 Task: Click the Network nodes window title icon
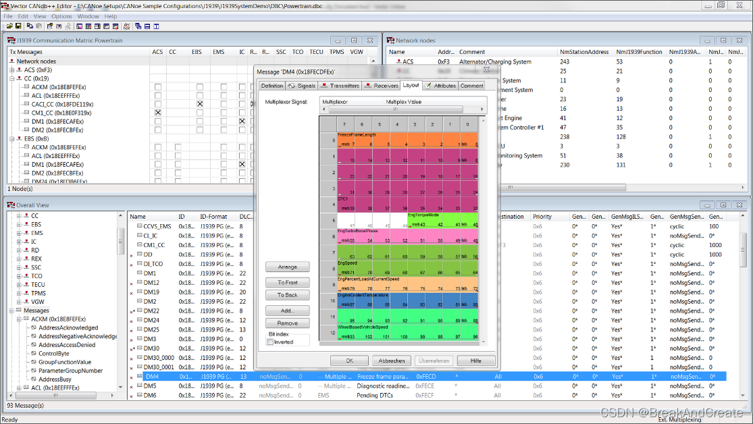click(x=390, y=41)
